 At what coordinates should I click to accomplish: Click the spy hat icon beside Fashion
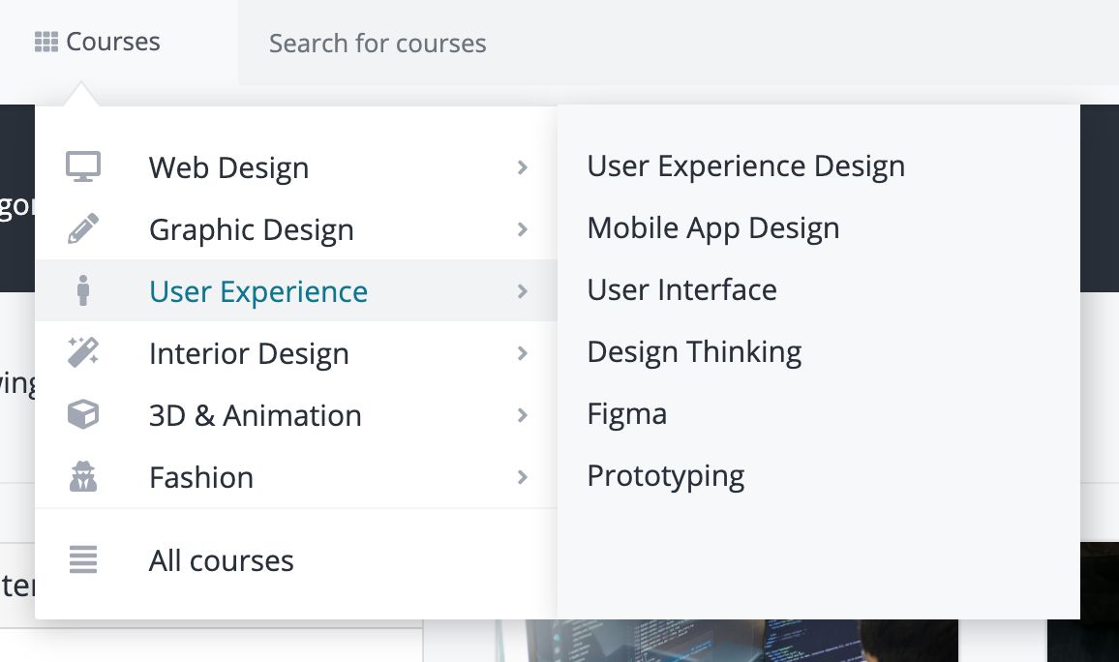[83, 477]
